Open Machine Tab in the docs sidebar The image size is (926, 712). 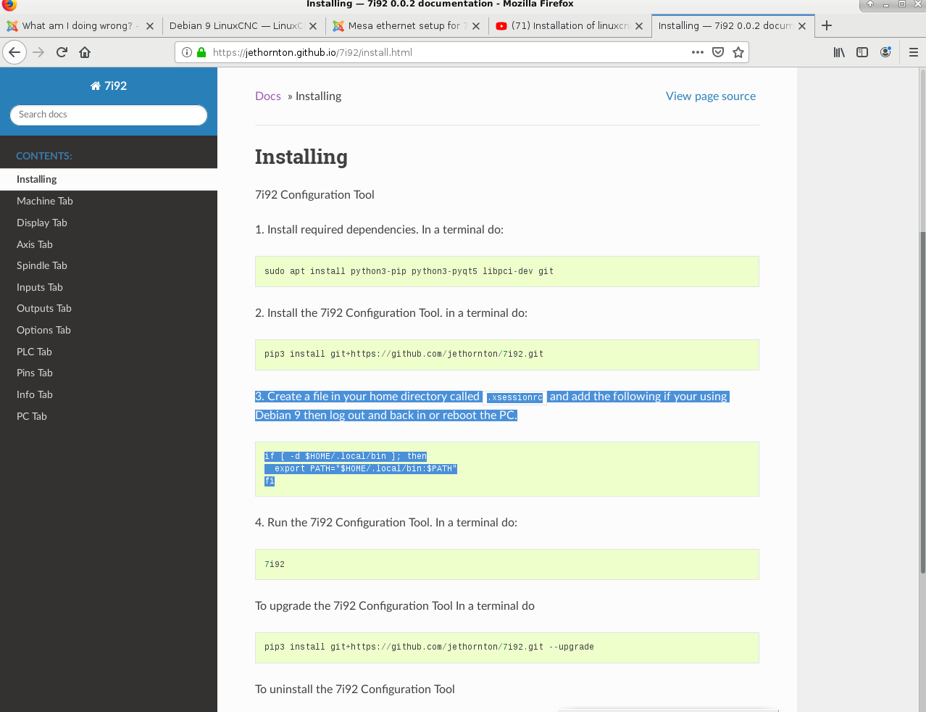click(x=45, y=201)
